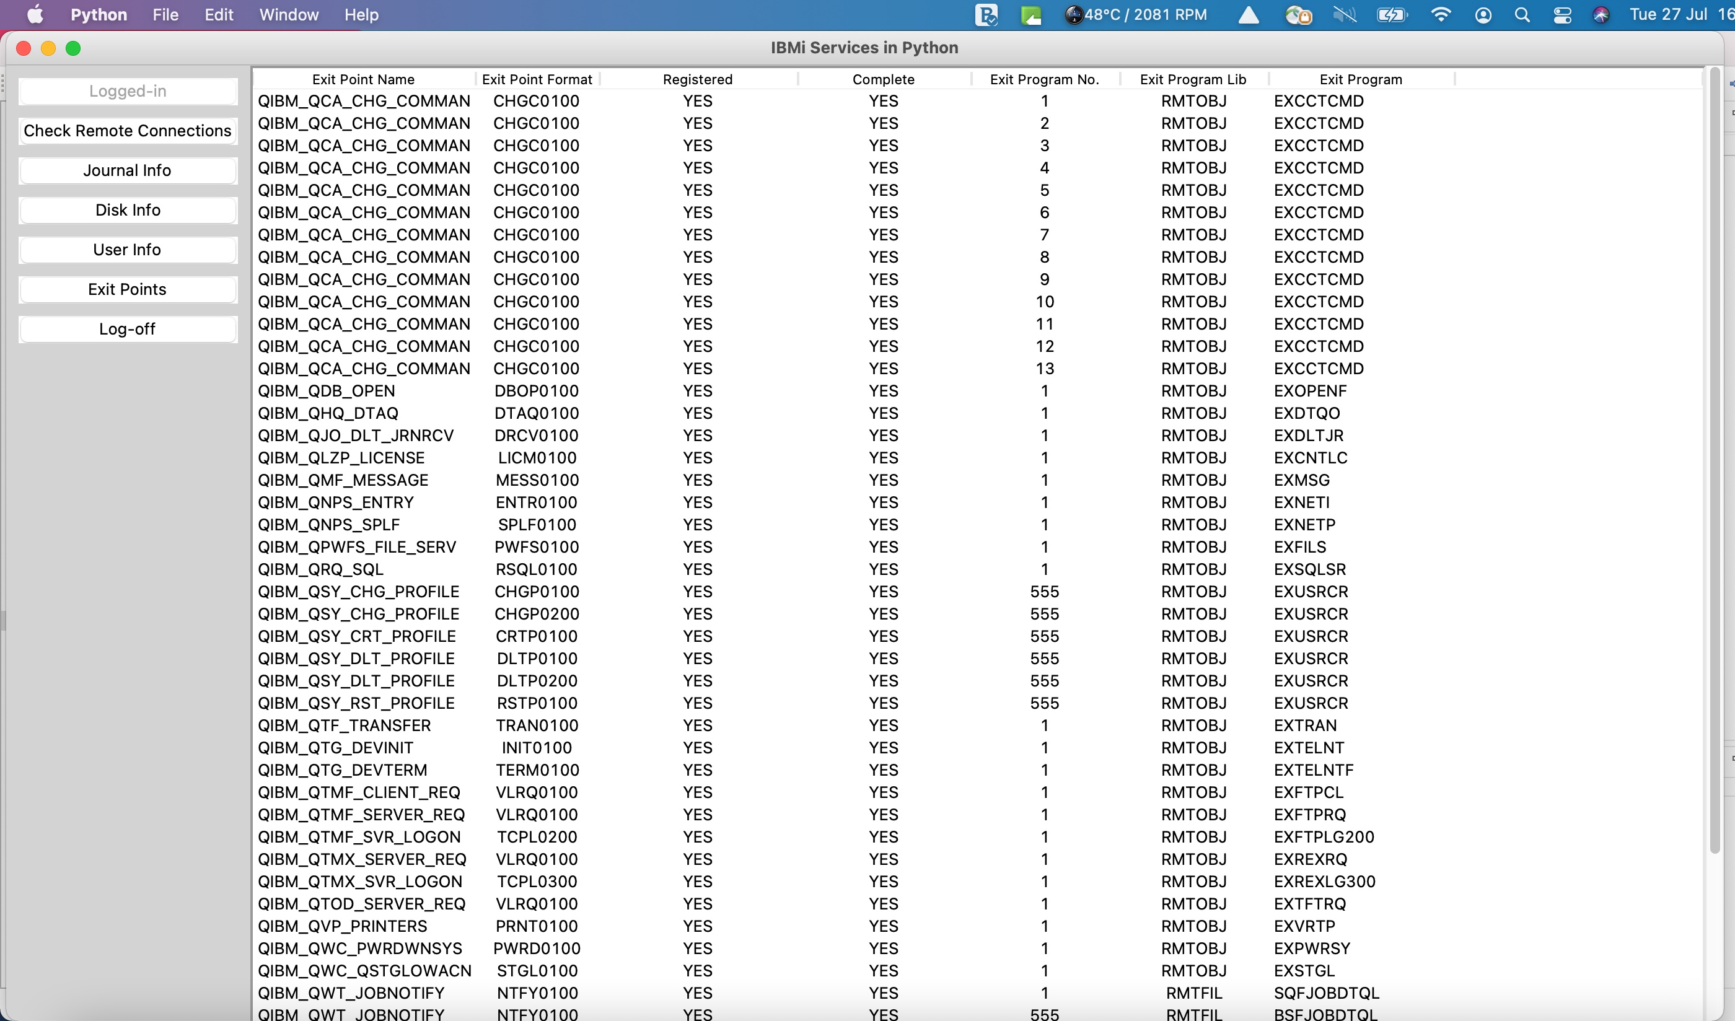
Task: Click the muted volume icon
Action: pos(1344,14)
